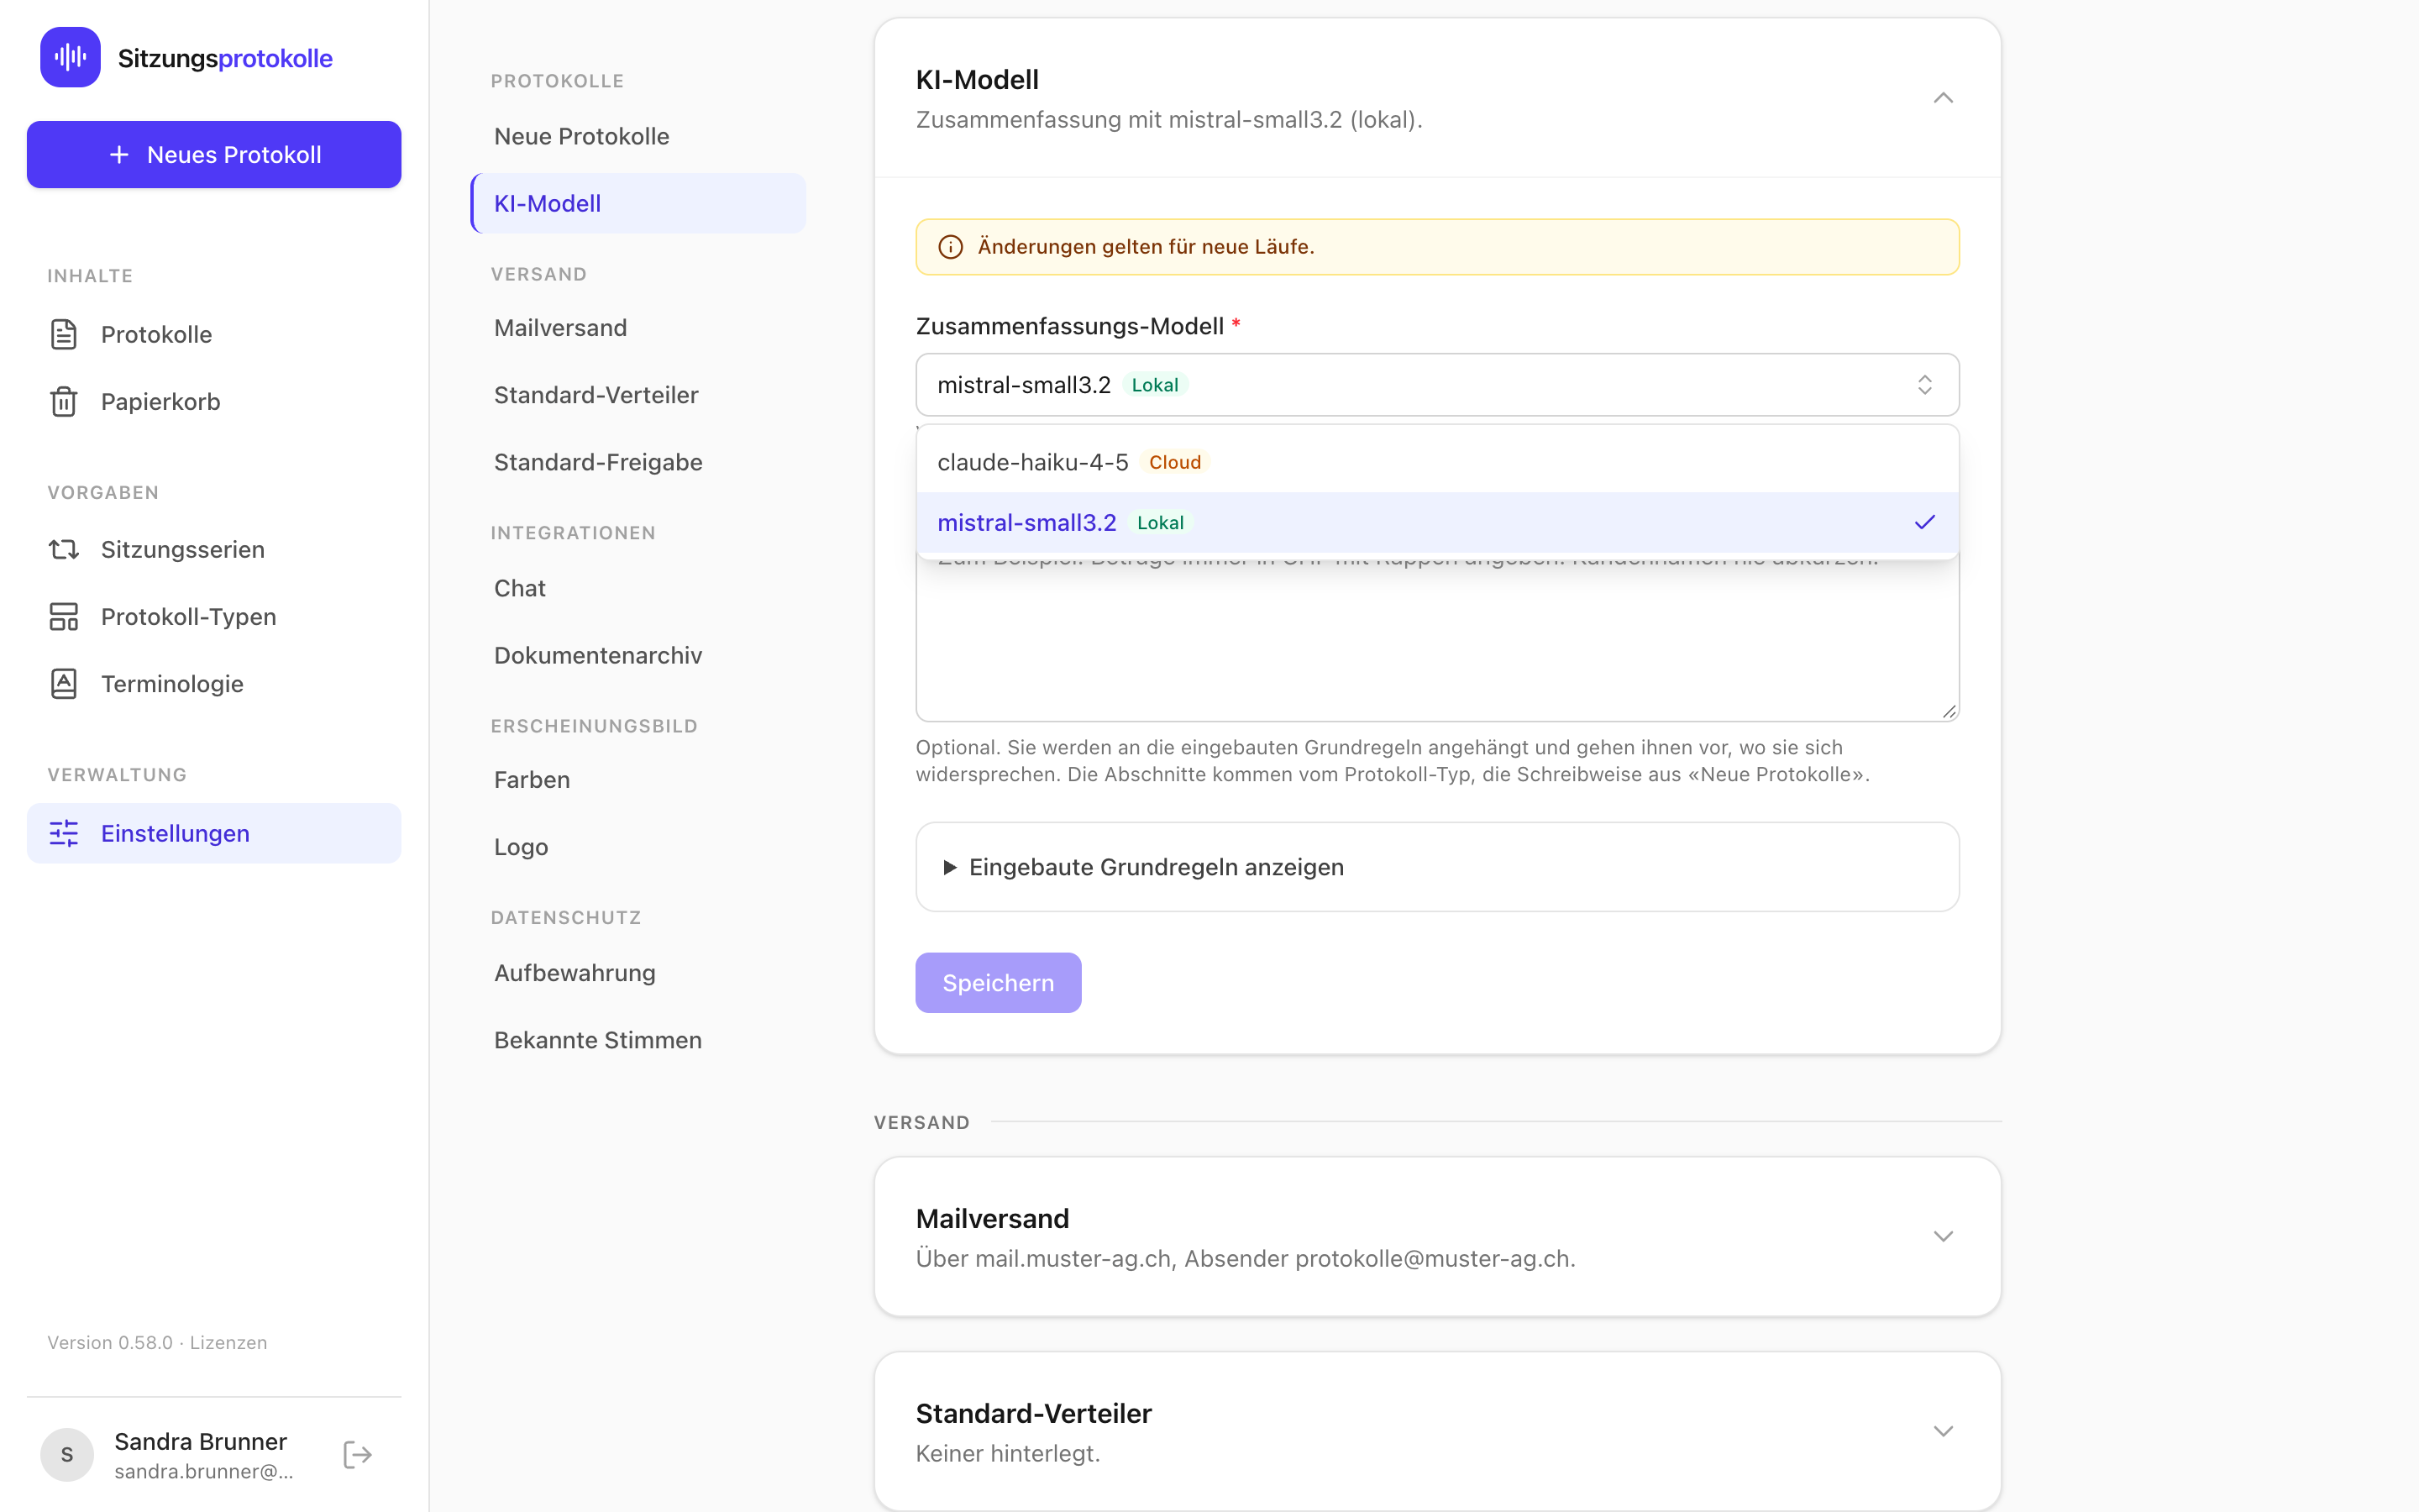Viewport: 2419px width, 1512px height.
Task: Open Standard-Verteiler in settings navigation
Action: tap(638, 395)
